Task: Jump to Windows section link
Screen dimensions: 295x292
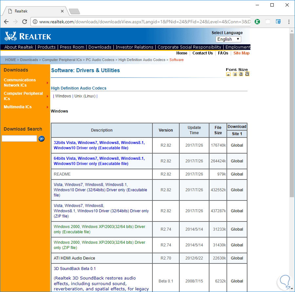Action: (x=63, y=96)
